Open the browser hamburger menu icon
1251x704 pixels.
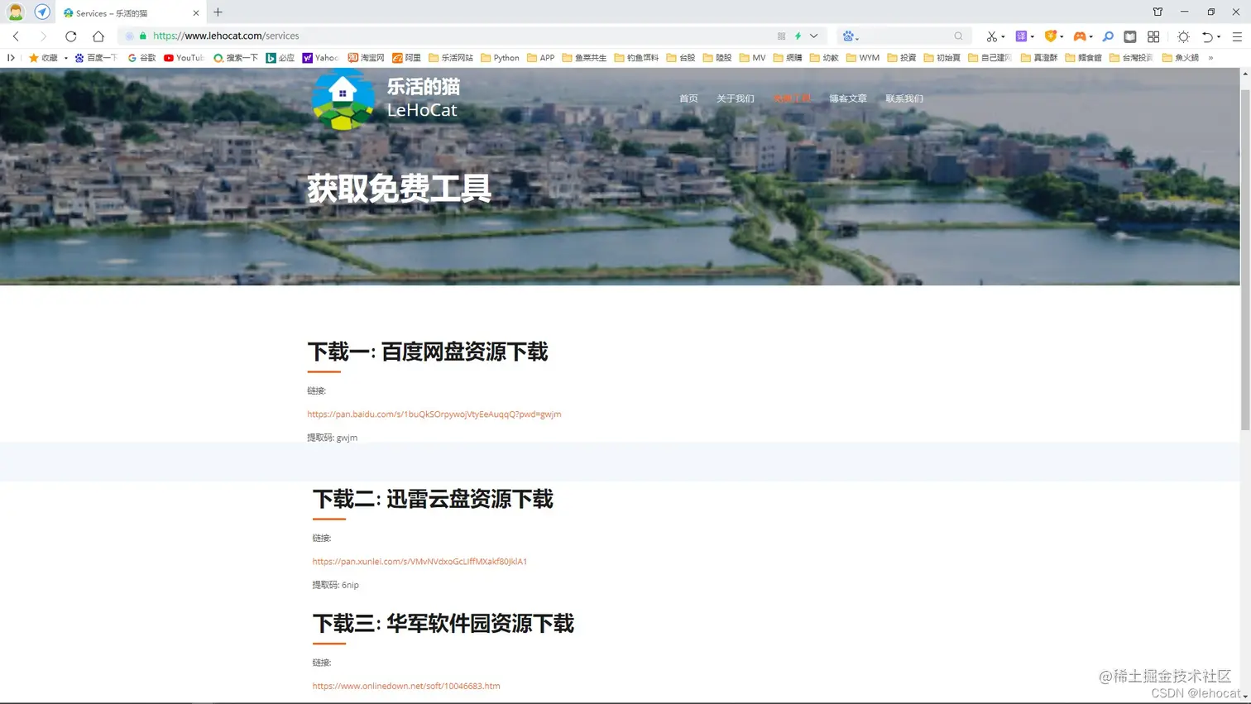pyautogui.click(x=1237, y=36)
